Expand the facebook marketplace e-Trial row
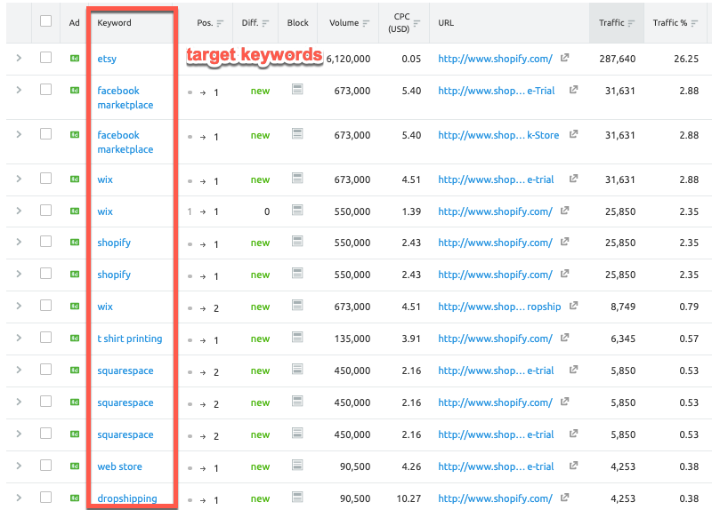Screen dimensions: 712x510 pyautogui.click(x=19, y=90)
